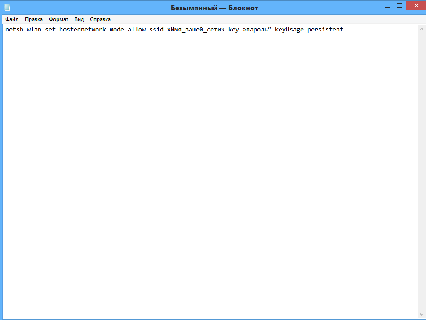Image resolution: width=426 pixels, height=320 pixels.
Task: Click the word "set" in the command
Action: point(50,29)
